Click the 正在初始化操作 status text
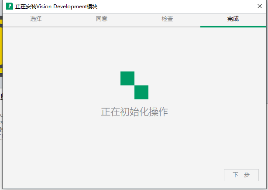268x190 pixels. click(x=134, y=112)
